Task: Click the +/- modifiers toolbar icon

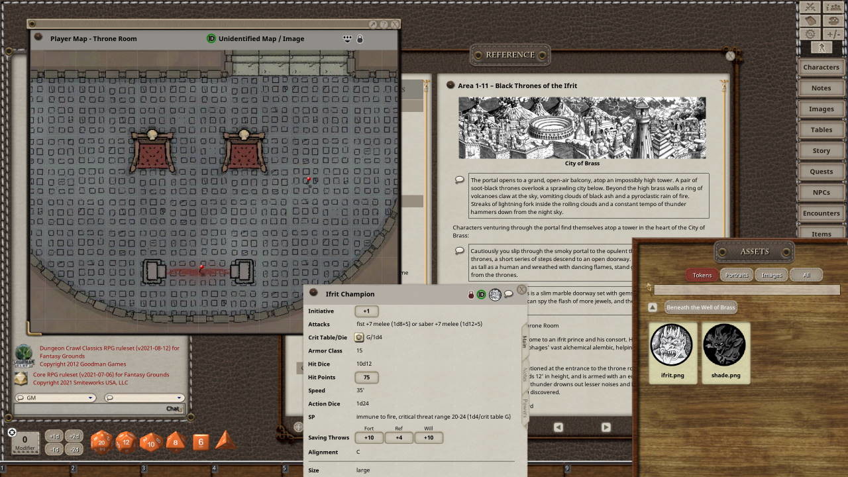Action: click(x=833, y=32)
